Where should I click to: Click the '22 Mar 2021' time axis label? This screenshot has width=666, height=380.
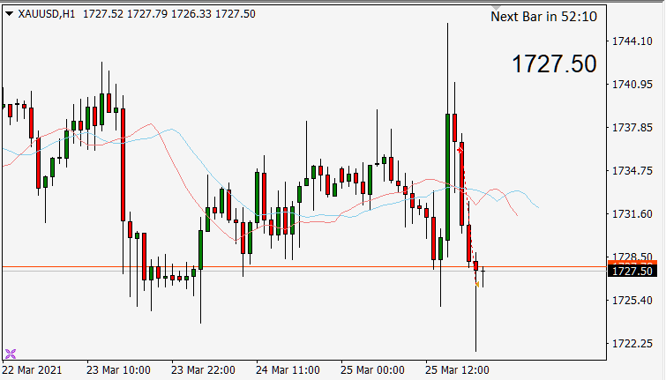point(34,369)
